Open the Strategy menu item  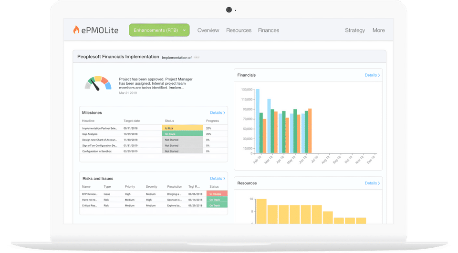click(354, 30)
